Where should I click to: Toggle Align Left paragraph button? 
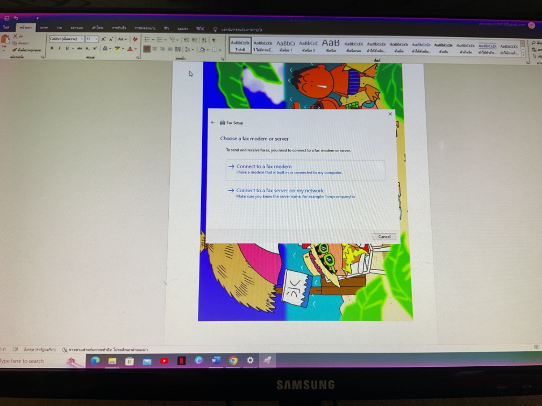(x=147, y=49)
